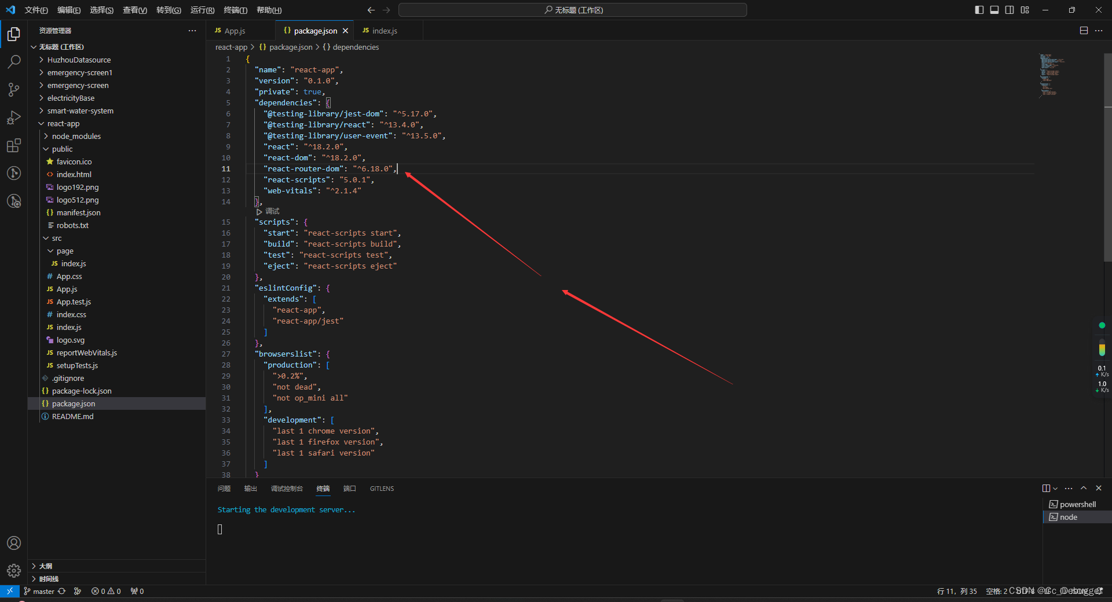Image resolution: width=1112 pixels, height=602 pixels.
Task: Open the Extensions view icon
Action: coord(14,145)
